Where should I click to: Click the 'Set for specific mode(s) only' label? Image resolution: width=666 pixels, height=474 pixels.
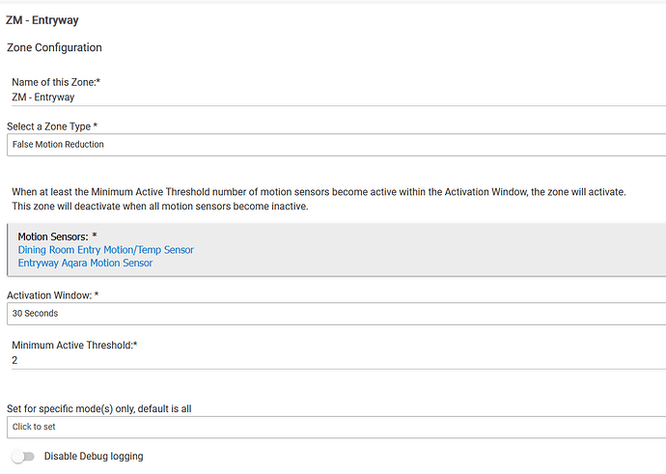coord(99,408)
